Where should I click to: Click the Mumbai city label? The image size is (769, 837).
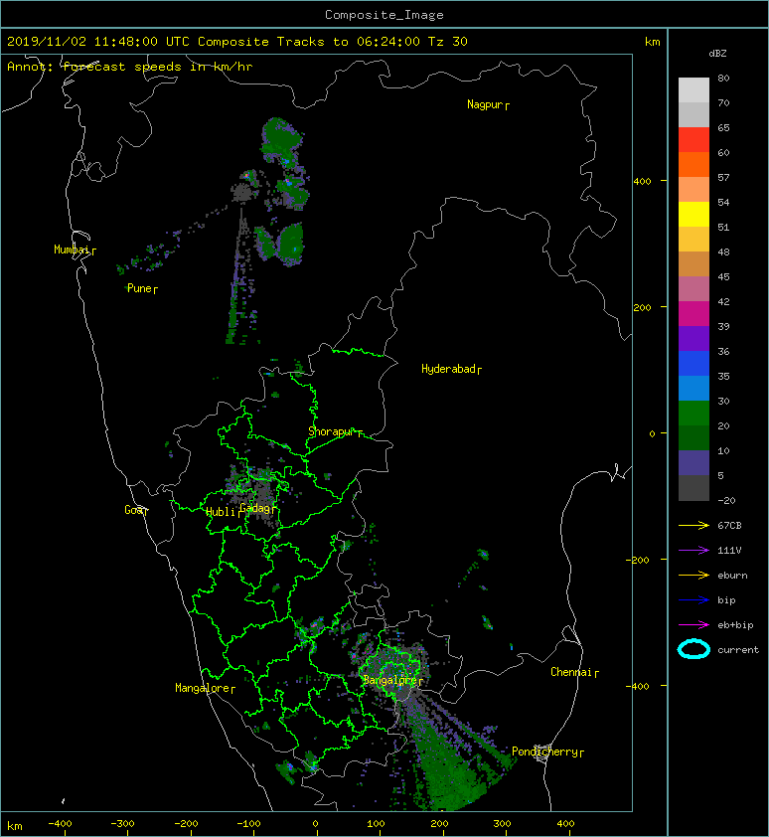(72, 250)
